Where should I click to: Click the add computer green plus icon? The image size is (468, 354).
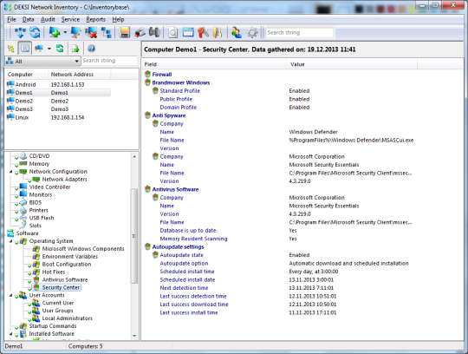point(55,32)
